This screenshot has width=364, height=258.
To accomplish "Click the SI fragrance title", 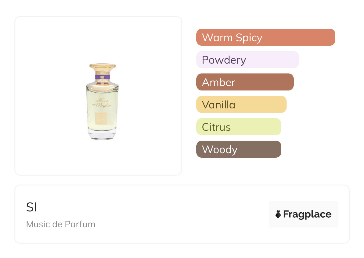I will point(31,207).
